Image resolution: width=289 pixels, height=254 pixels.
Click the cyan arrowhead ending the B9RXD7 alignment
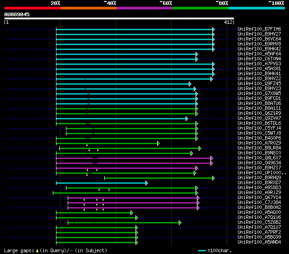coord(147,183)
